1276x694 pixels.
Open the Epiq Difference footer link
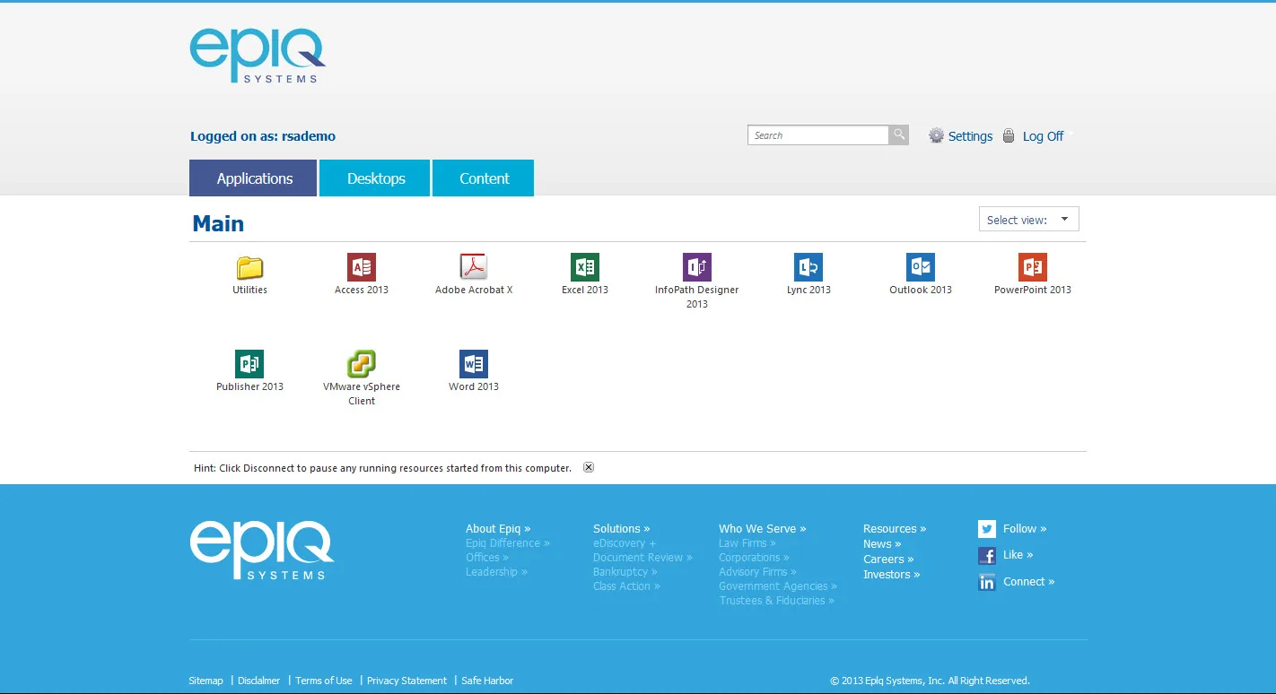click(508, 543)
